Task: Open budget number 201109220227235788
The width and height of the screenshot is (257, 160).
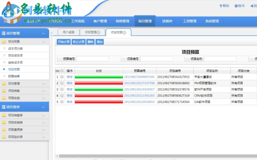Action: pyautogui.click(x=139, y=83)
